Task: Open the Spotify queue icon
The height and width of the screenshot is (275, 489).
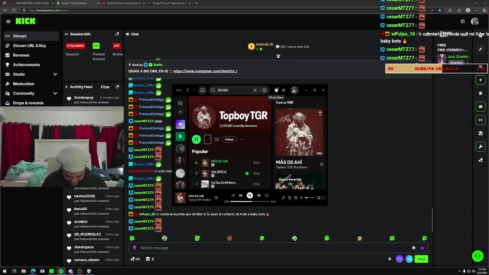Action: 289,198
